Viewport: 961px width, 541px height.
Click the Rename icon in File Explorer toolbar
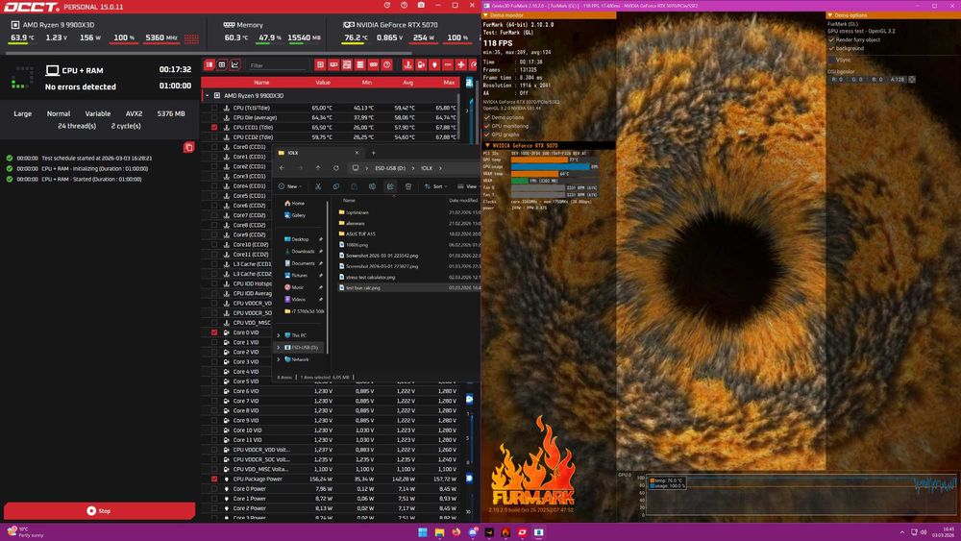point(372,186)
